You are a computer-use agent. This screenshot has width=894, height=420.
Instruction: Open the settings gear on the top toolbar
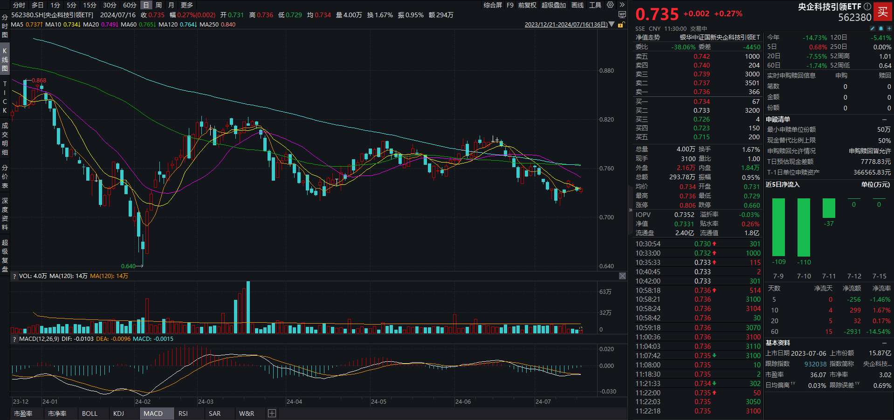click(610, 5)
